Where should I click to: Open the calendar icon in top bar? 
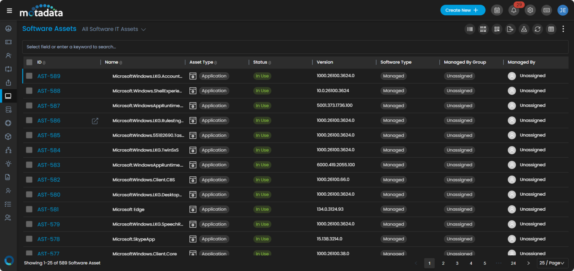[x=497, y=10]
